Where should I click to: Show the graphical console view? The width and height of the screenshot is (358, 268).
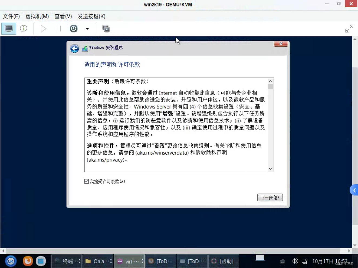coord(9,29)
